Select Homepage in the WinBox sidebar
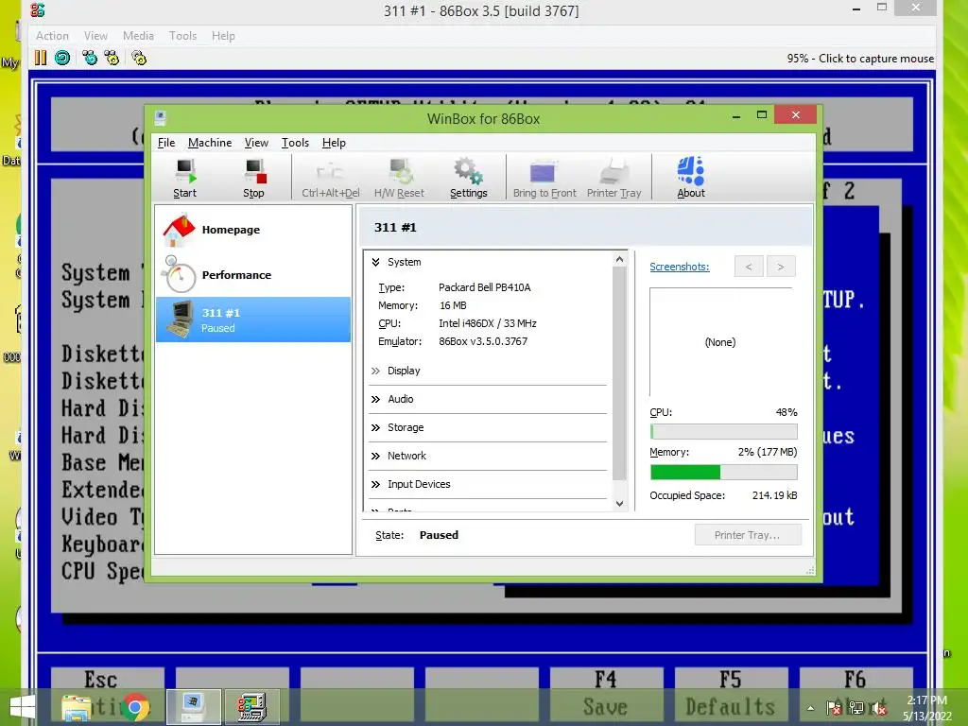 [x=253, y=230]
